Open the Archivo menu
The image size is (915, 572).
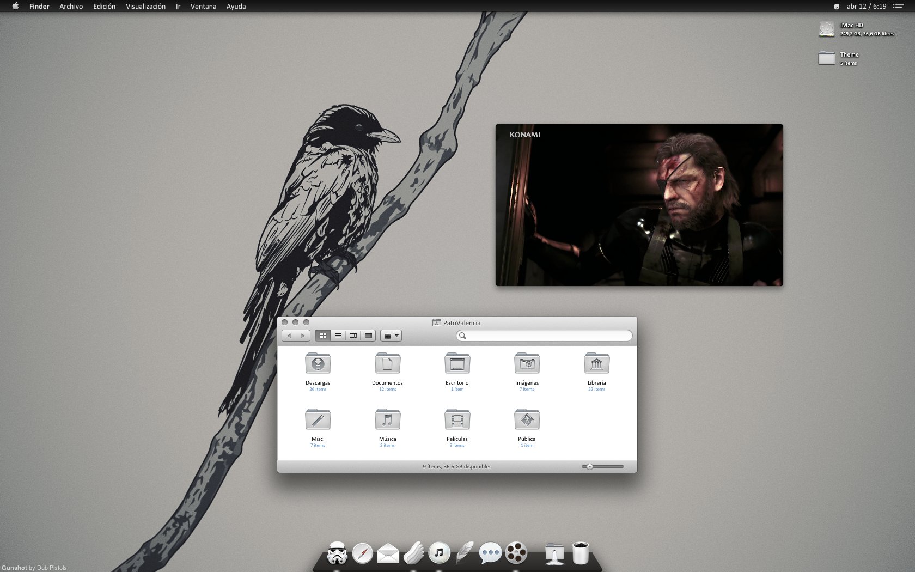[71, 6]
